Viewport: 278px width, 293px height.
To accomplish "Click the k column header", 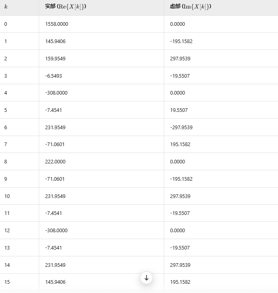I will click(6, 6).
